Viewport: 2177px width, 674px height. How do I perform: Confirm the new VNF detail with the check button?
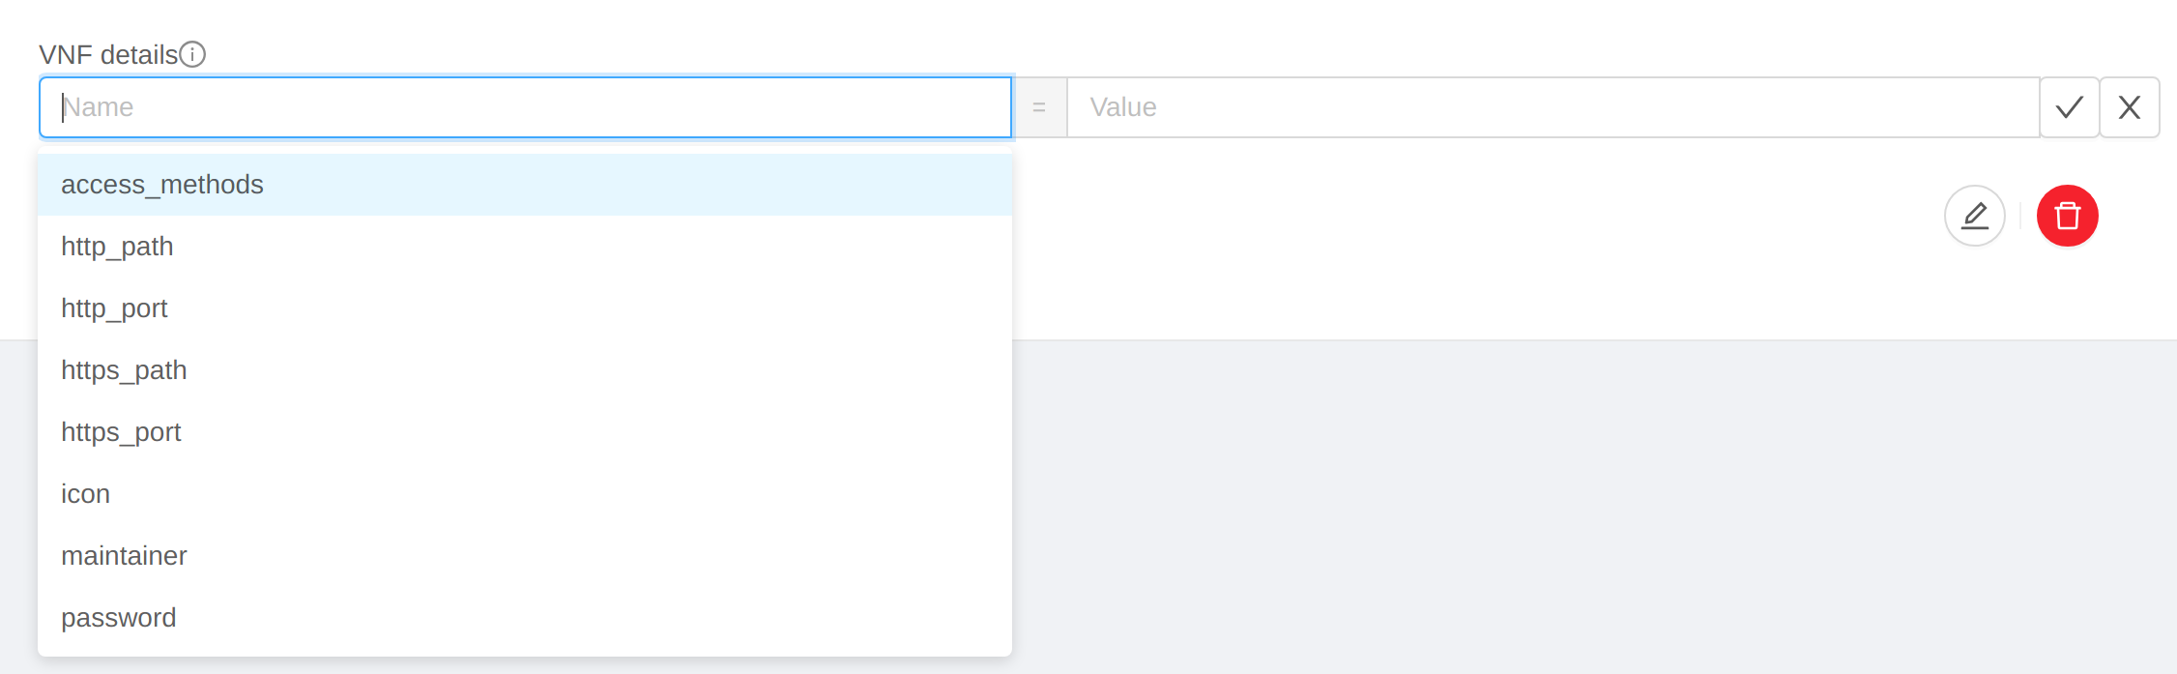[x=2068, y=107]
